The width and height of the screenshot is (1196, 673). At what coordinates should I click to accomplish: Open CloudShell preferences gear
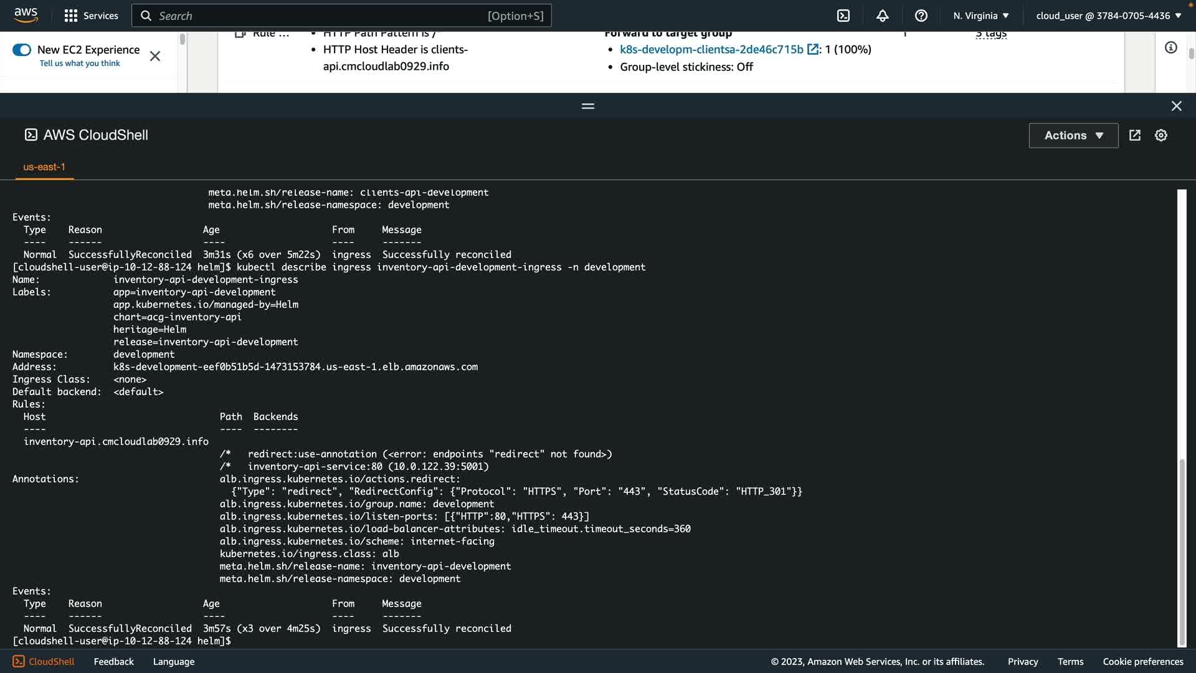(1160, 135)
